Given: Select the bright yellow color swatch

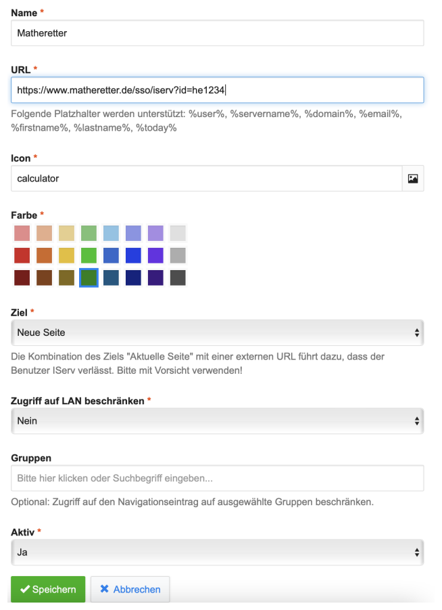Looking at the screenshot, I should 67,255.
